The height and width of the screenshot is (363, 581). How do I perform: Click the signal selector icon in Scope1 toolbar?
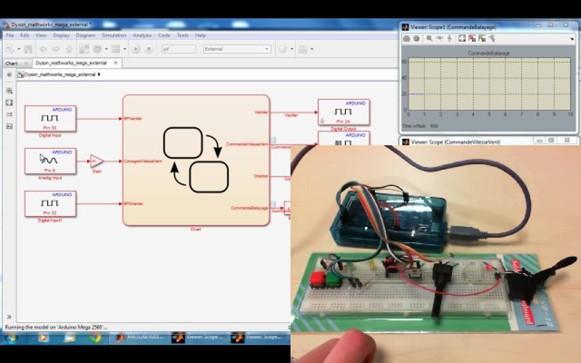click(492, 39)
